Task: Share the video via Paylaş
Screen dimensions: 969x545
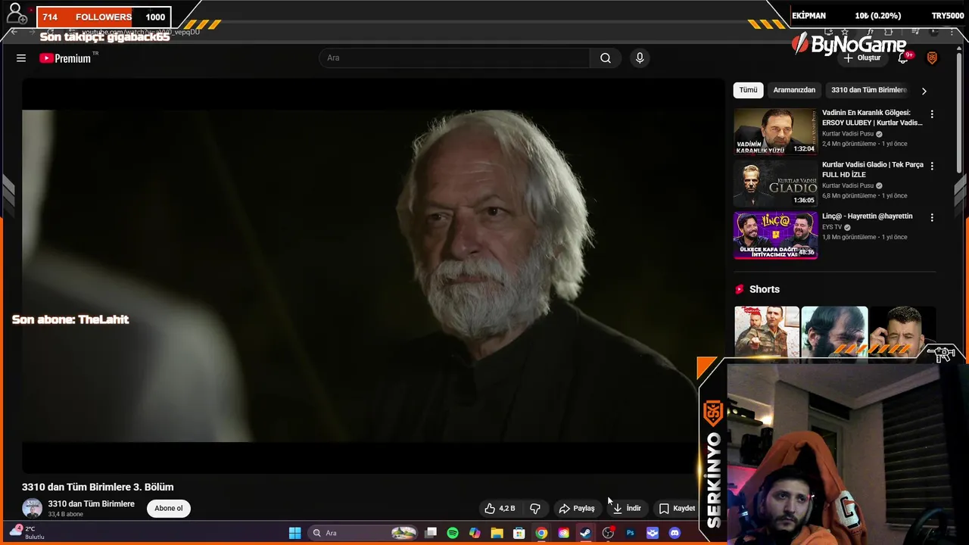Action: tap(577, 509)
